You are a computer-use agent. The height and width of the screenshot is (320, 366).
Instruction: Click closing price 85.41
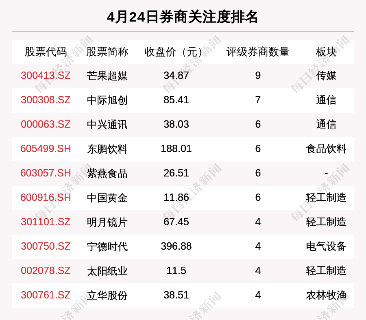click(176, 100)
